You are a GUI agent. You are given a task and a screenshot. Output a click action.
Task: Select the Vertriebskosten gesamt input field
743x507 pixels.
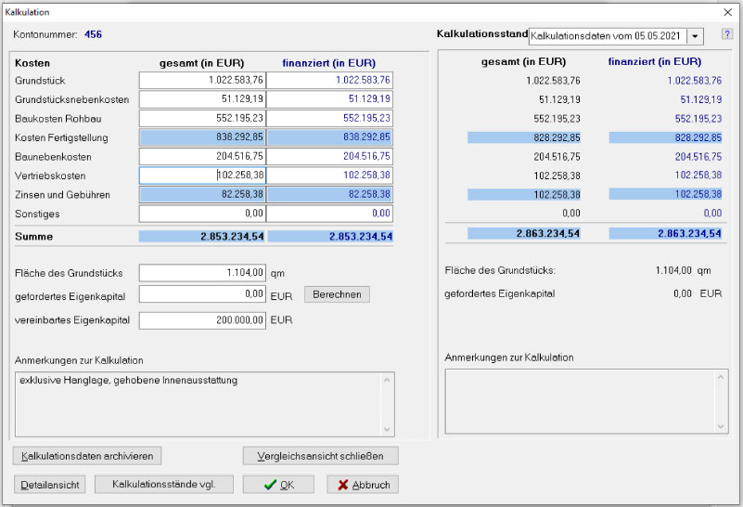[203, 175]
